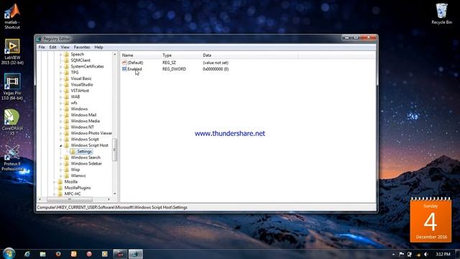Switch to Registry Editor taskbar button
Viewport: 460px width, 259px height.
136,254
